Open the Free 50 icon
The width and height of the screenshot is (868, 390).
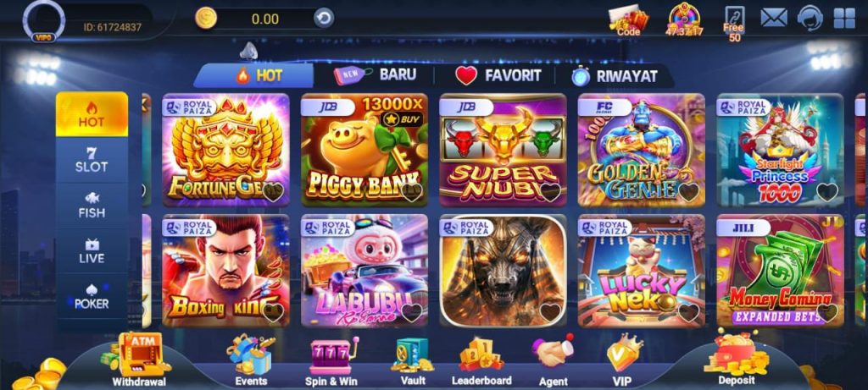734,24
